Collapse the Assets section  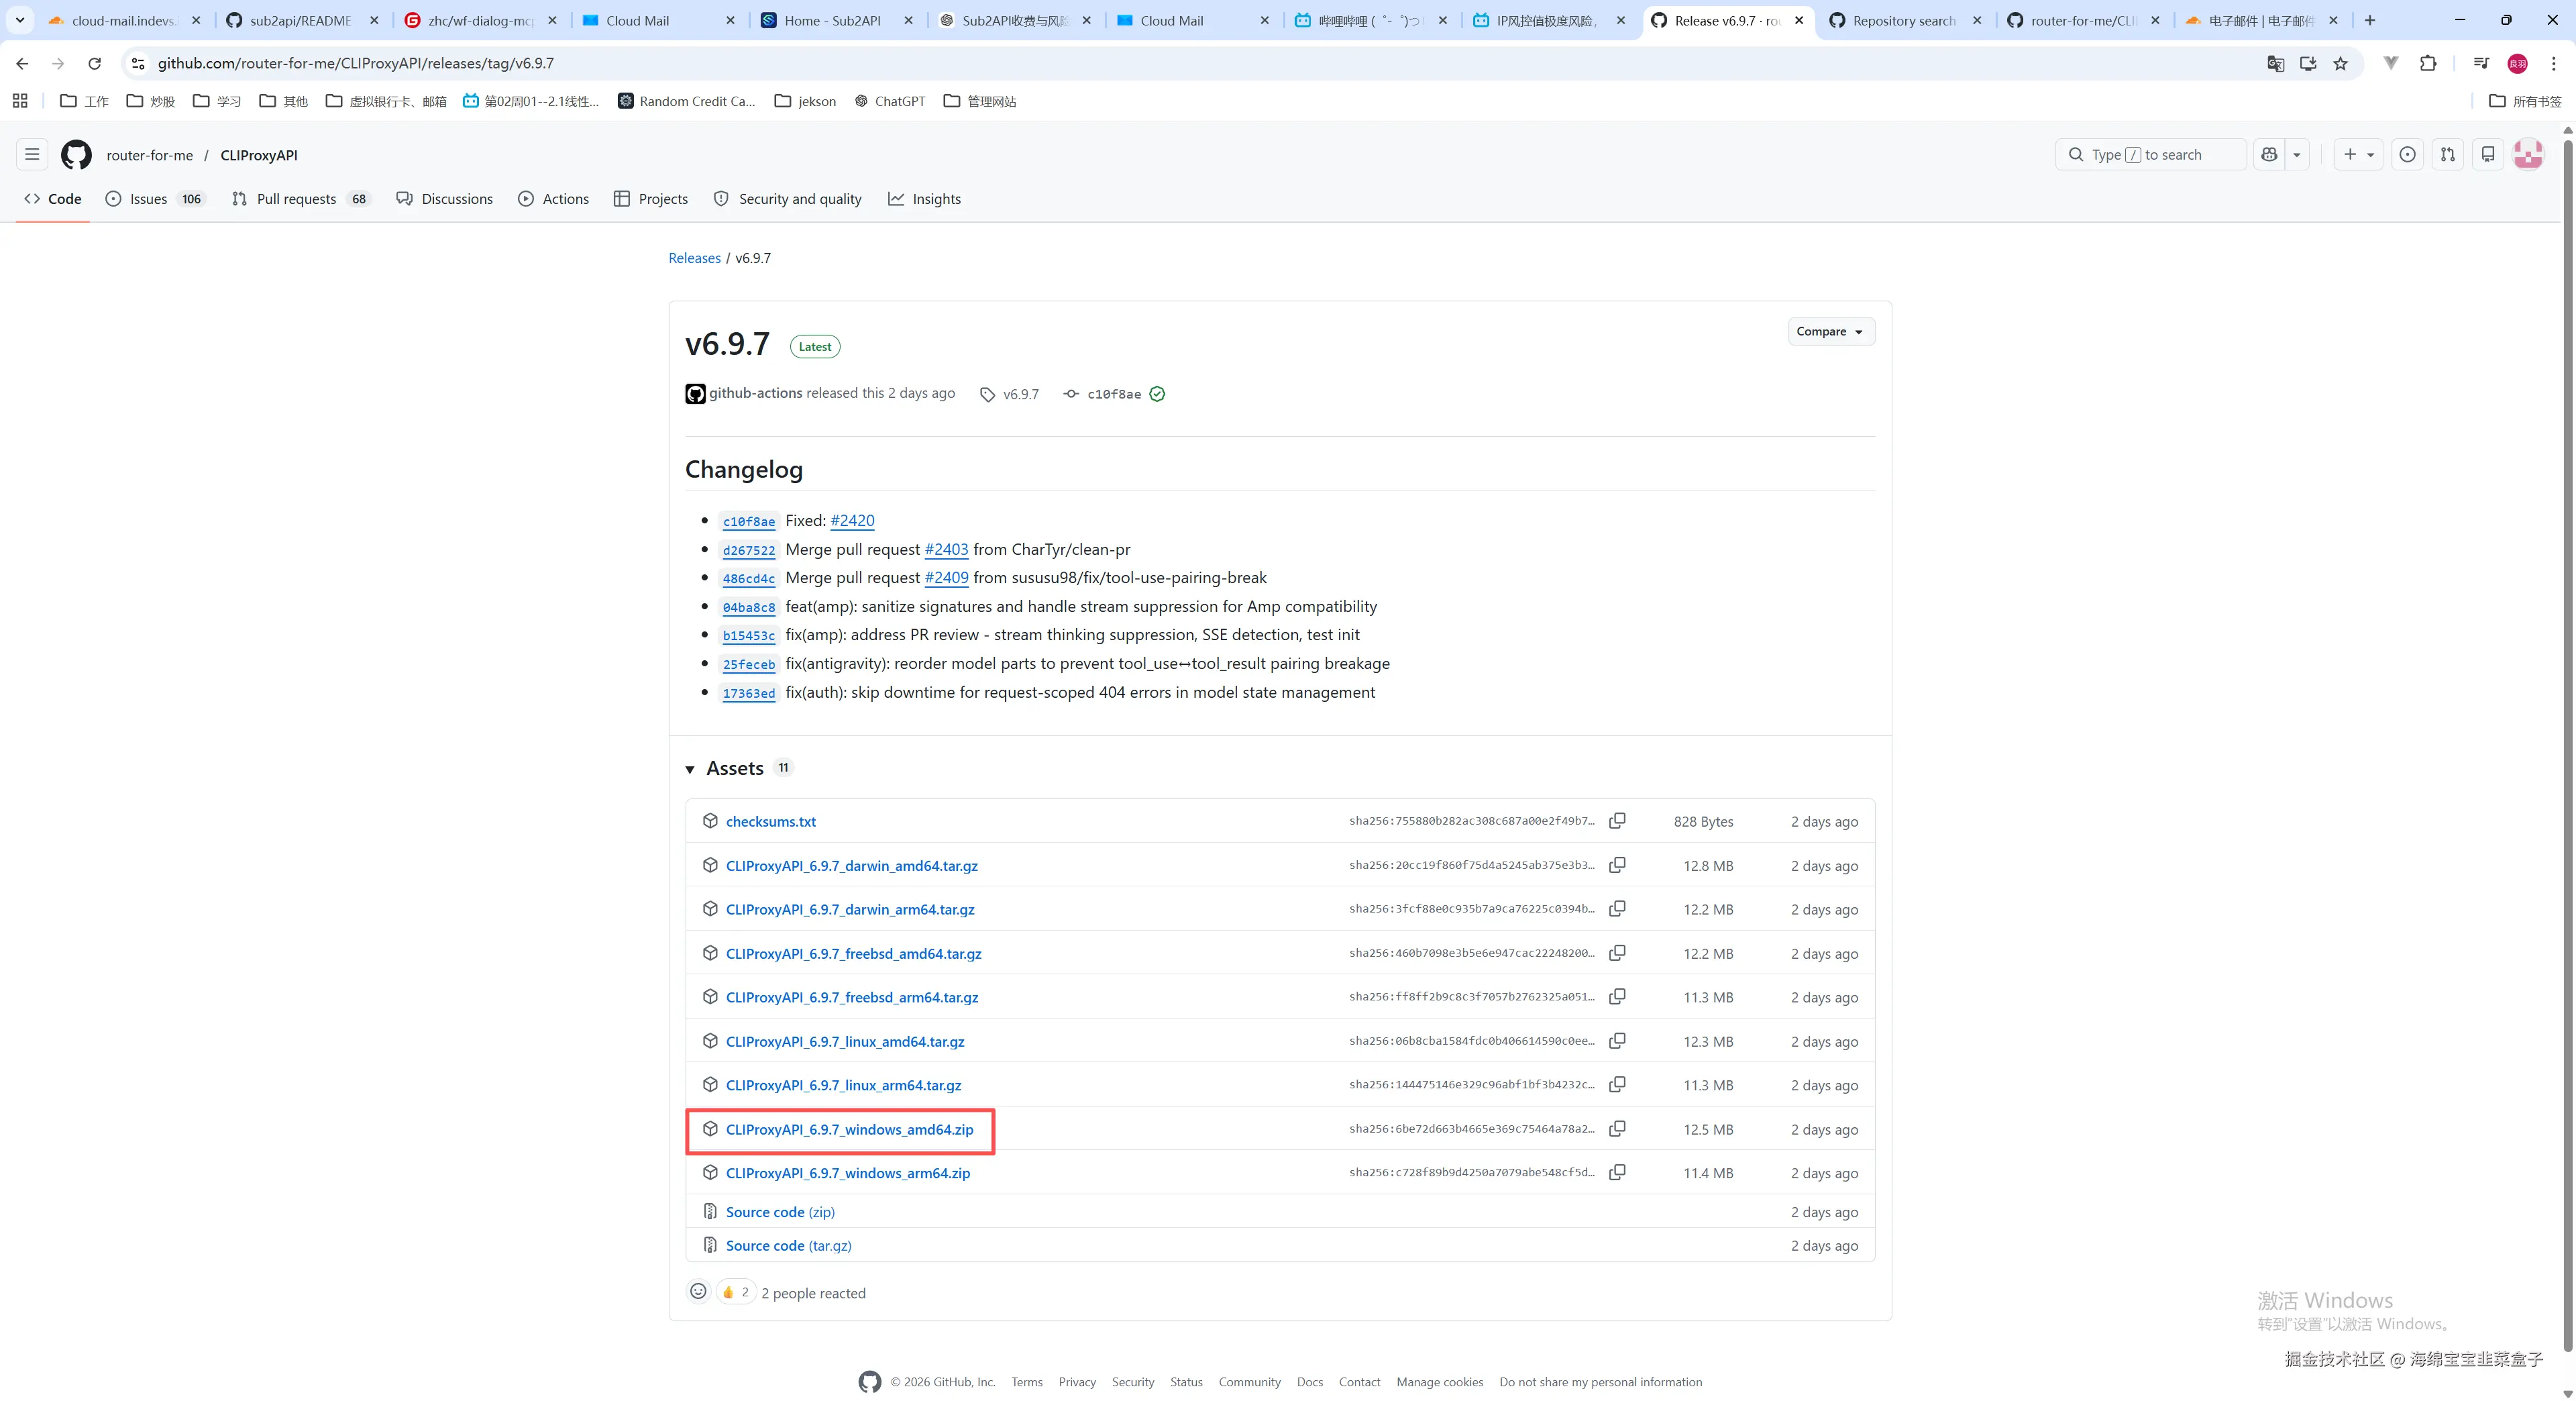coord(690,769)
